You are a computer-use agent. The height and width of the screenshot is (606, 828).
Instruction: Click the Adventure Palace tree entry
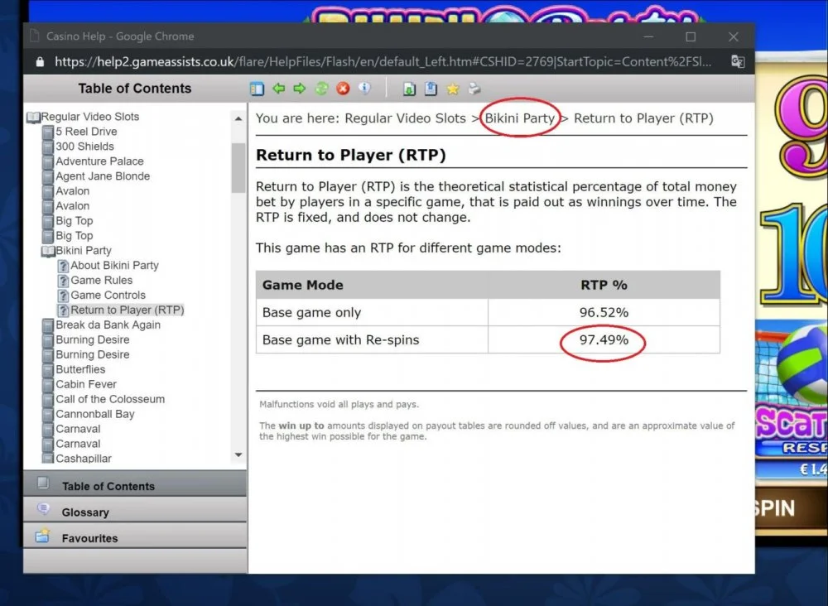(100, 161)
